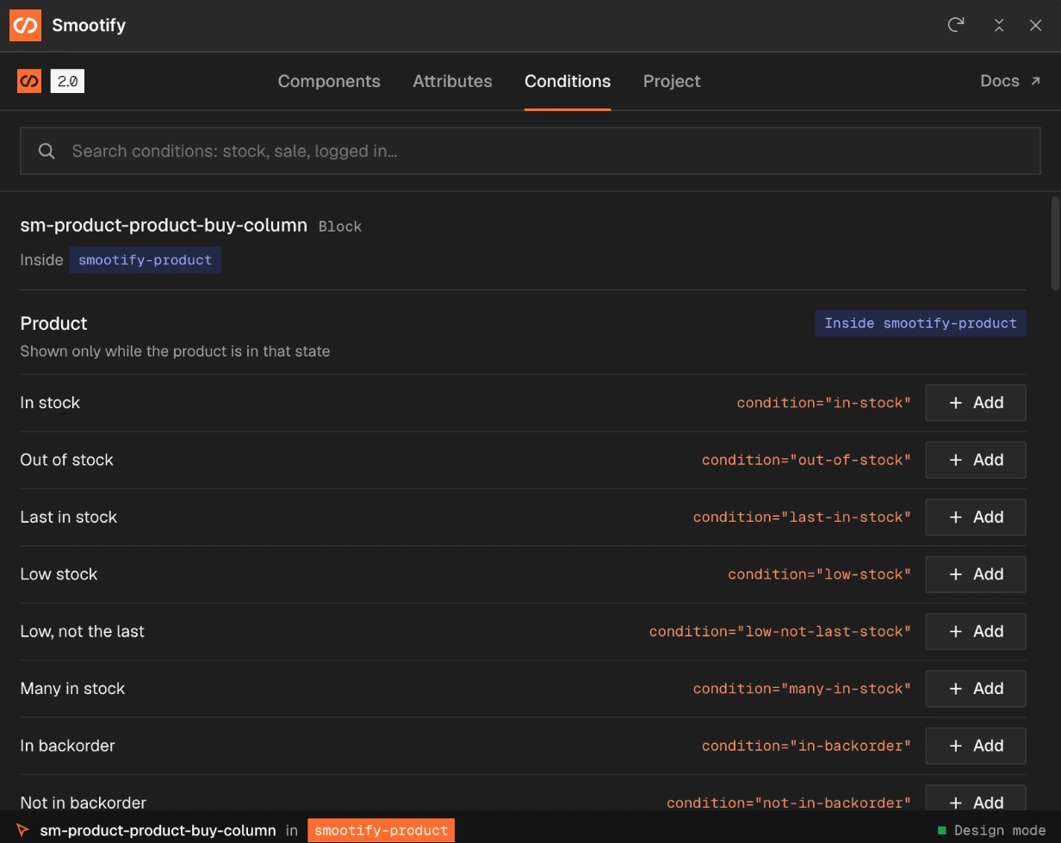Image resolution: width=1061 pixels, height=843 pixels.
Task: Click the "In backorder" row label
Action: pos(67,746)
